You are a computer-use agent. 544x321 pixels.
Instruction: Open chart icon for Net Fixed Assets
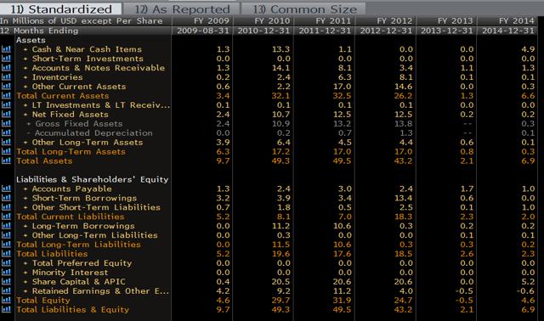click(6, 115)
